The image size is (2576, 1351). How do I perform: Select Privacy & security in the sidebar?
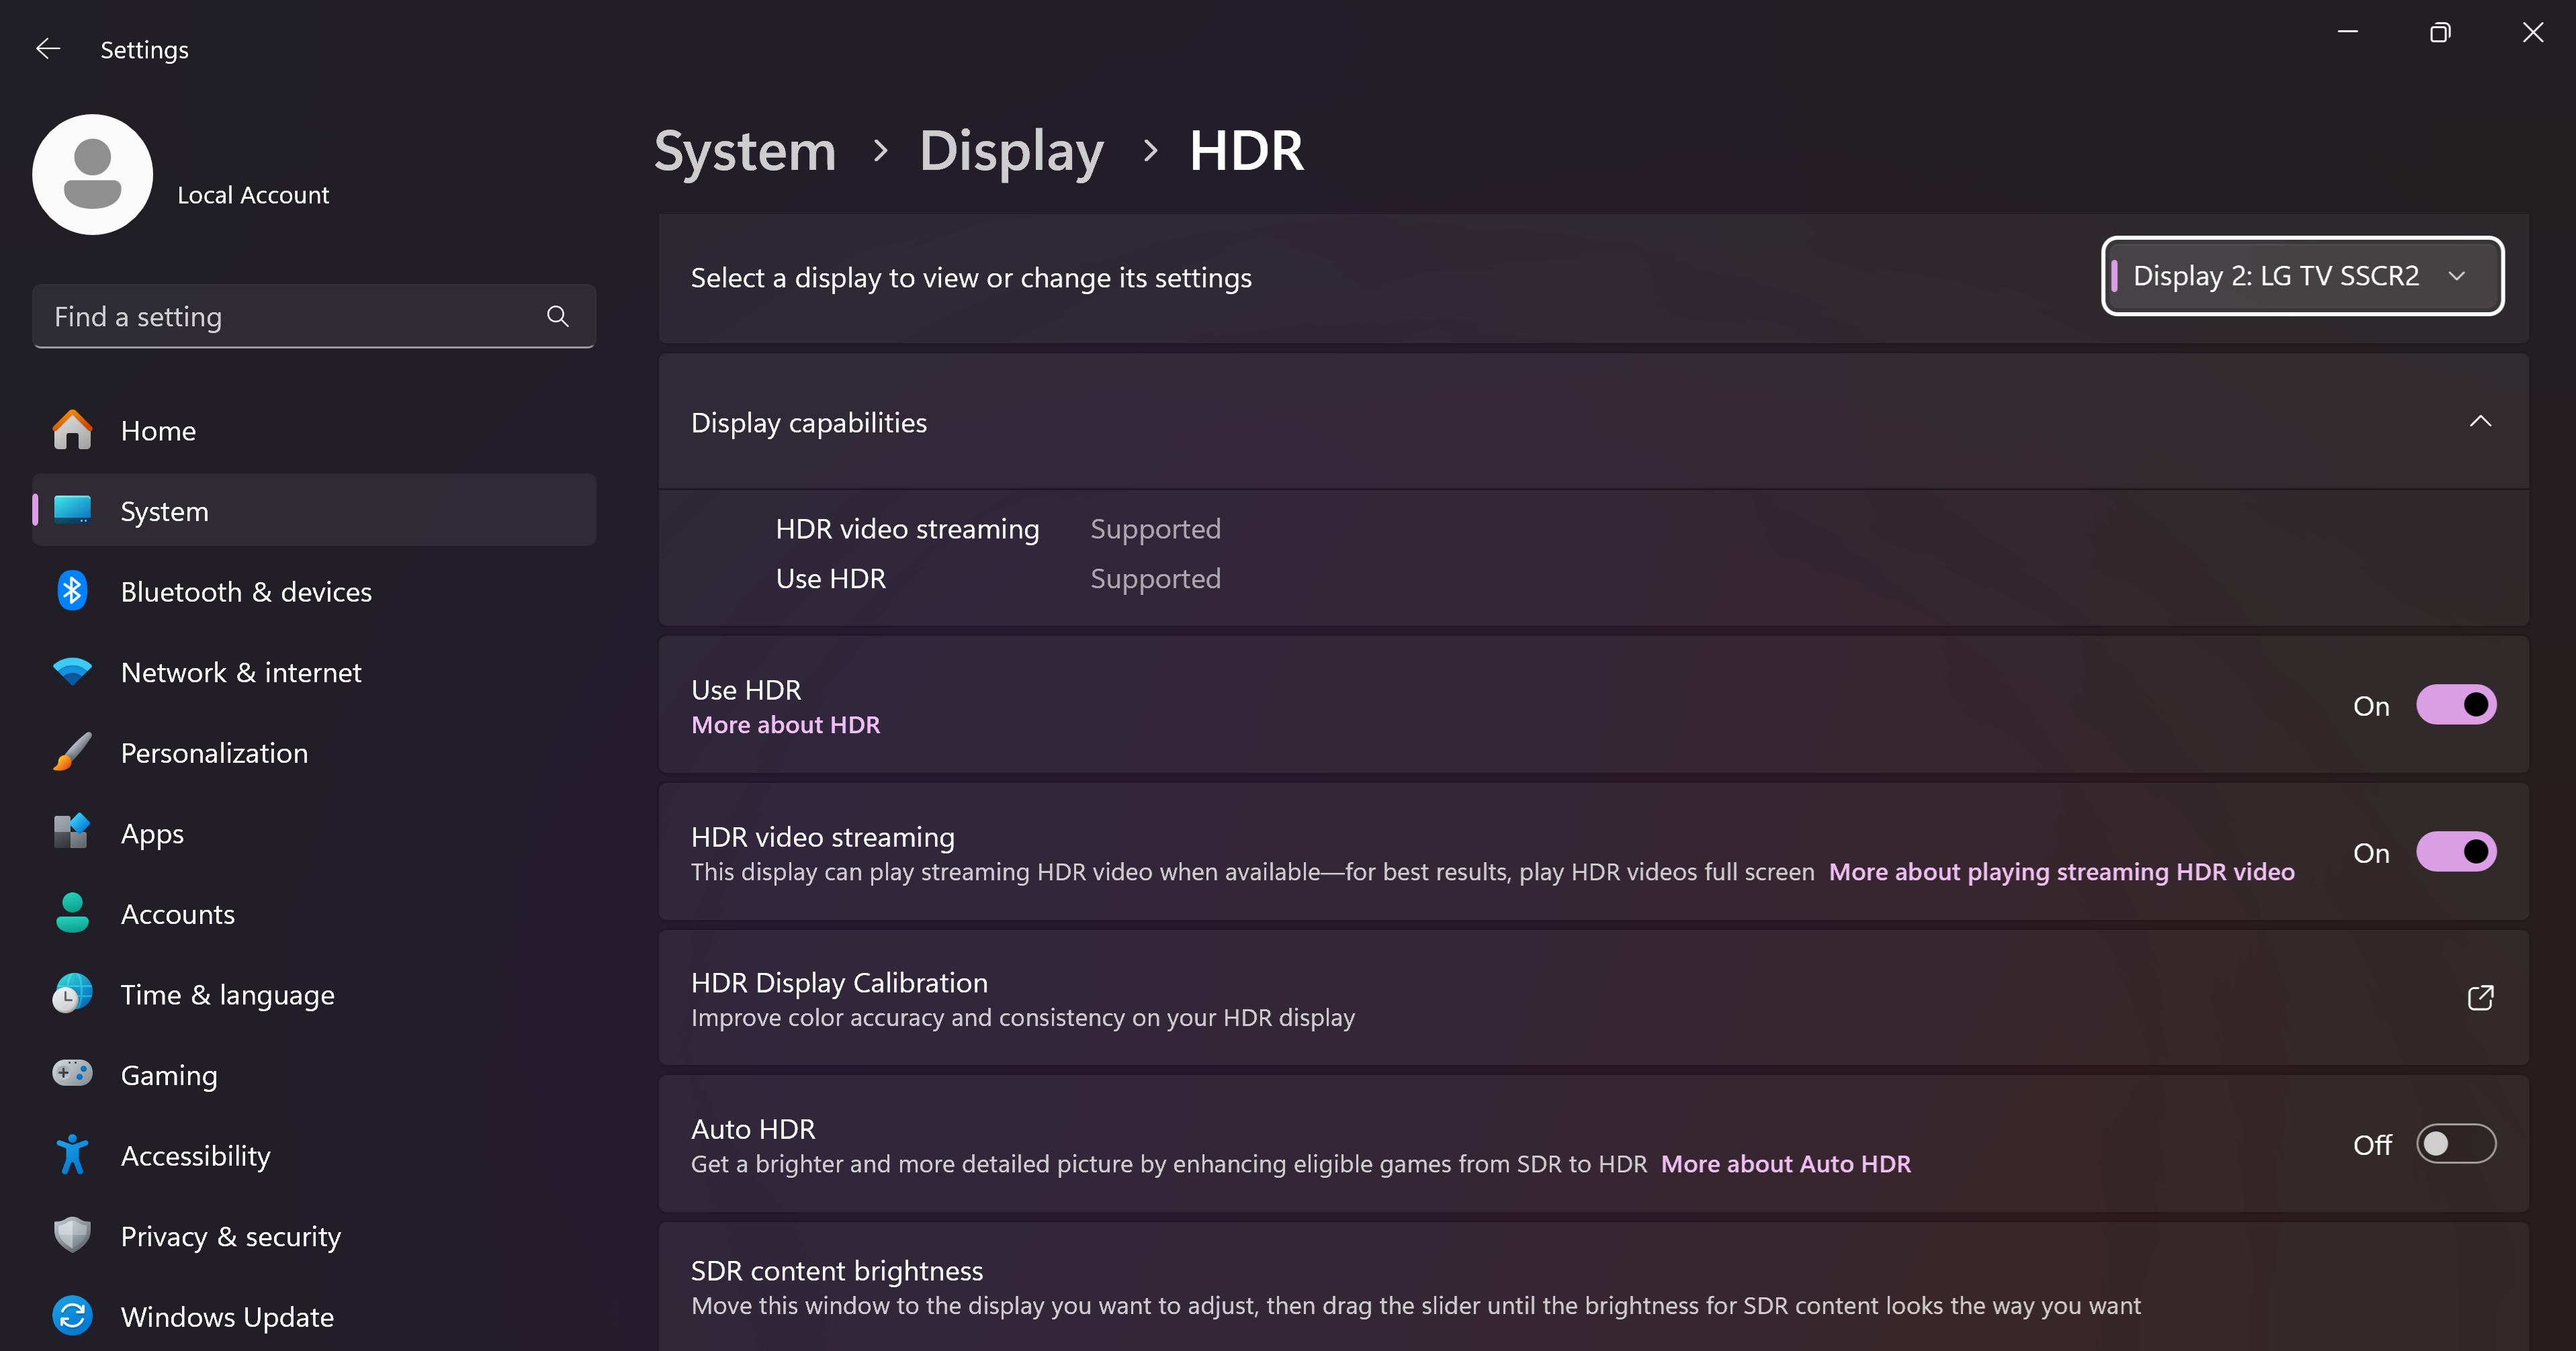(x=230, y=1236)
